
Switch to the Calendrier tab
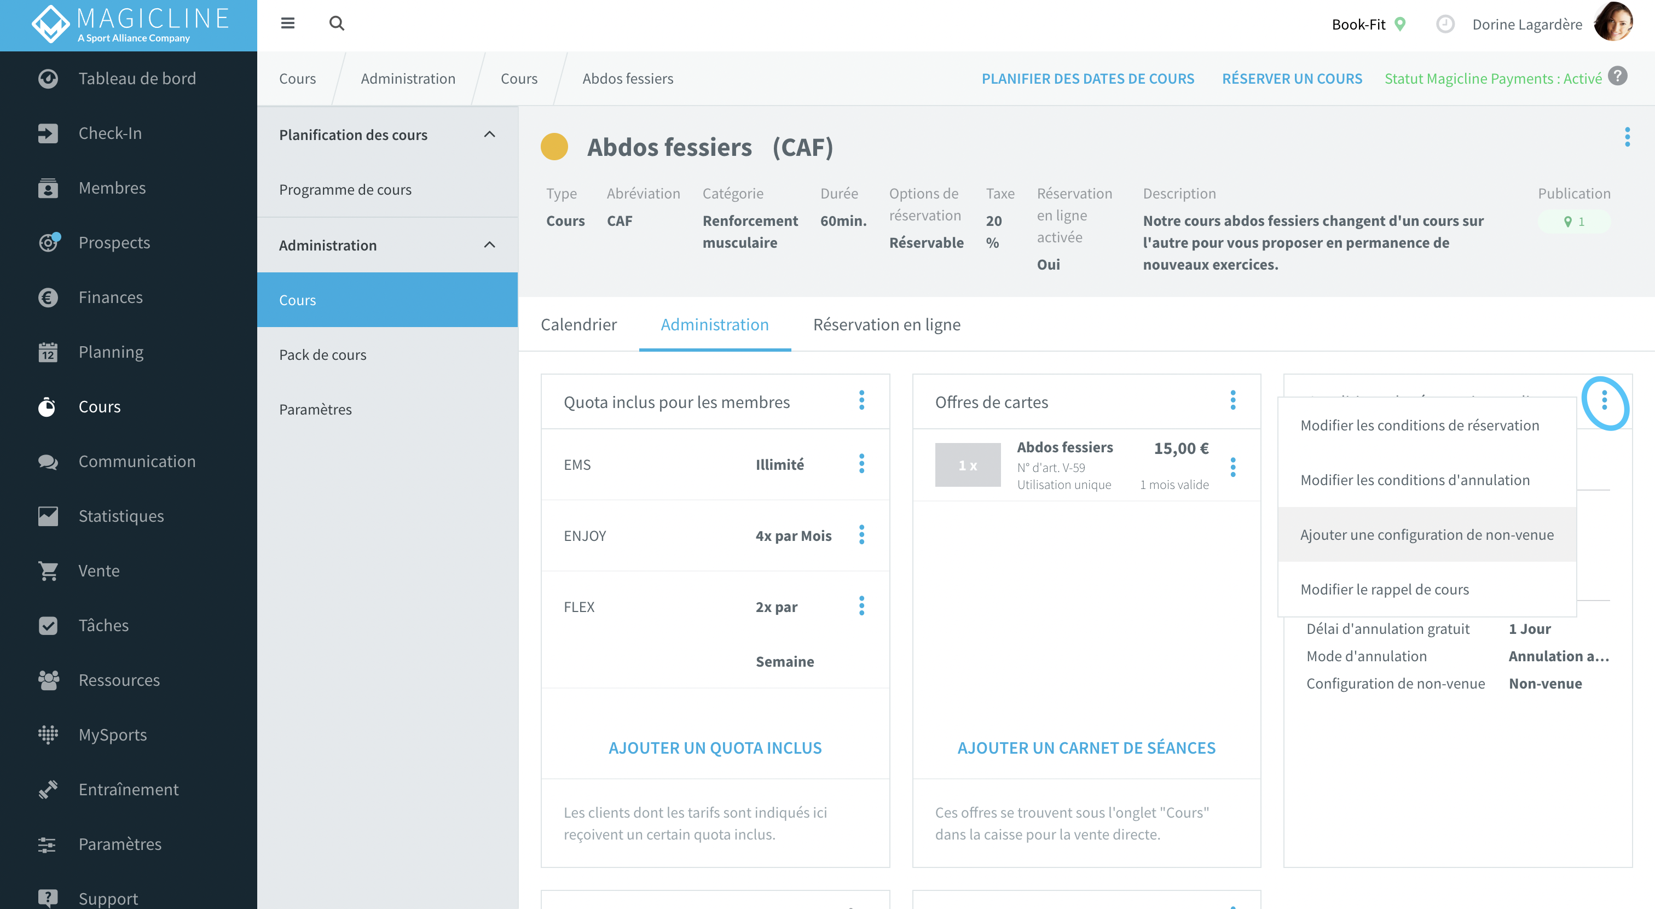coord(578,324)
